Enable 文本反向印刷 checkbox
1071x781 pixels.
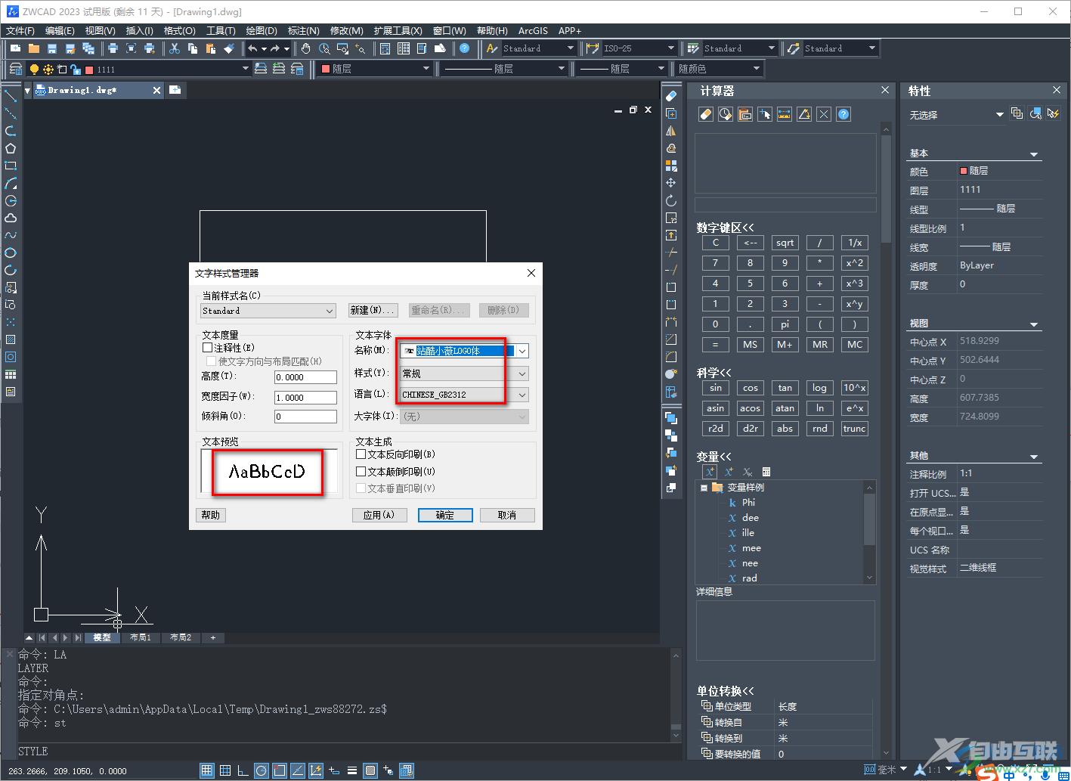click(x=361, y=454)
